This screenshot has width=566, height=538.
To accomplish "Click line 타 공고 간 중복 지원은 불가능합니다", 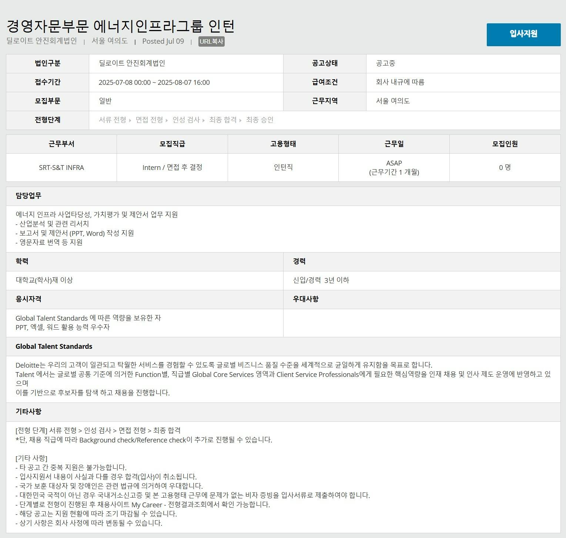I will [71, 467].
